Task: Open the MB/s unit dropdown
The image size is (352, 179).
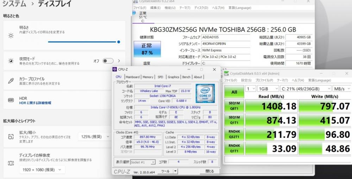Action: [x=342, y=89]
